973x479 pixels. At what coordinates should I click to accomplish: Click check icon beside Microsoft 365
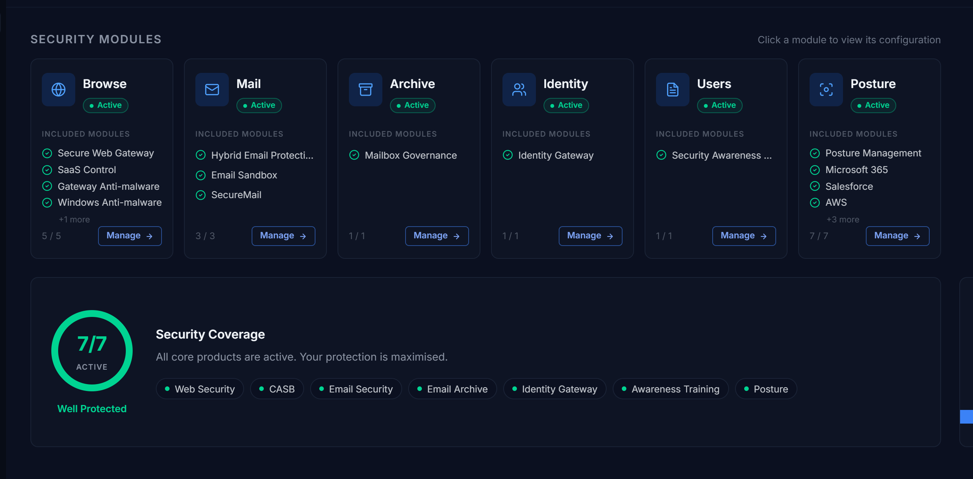pos(815,170)
